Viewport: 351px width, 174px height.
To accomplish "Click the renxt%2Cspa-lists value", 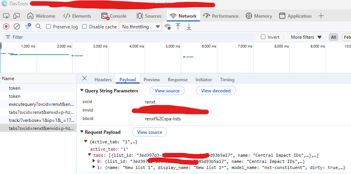I will pos(163,119).
